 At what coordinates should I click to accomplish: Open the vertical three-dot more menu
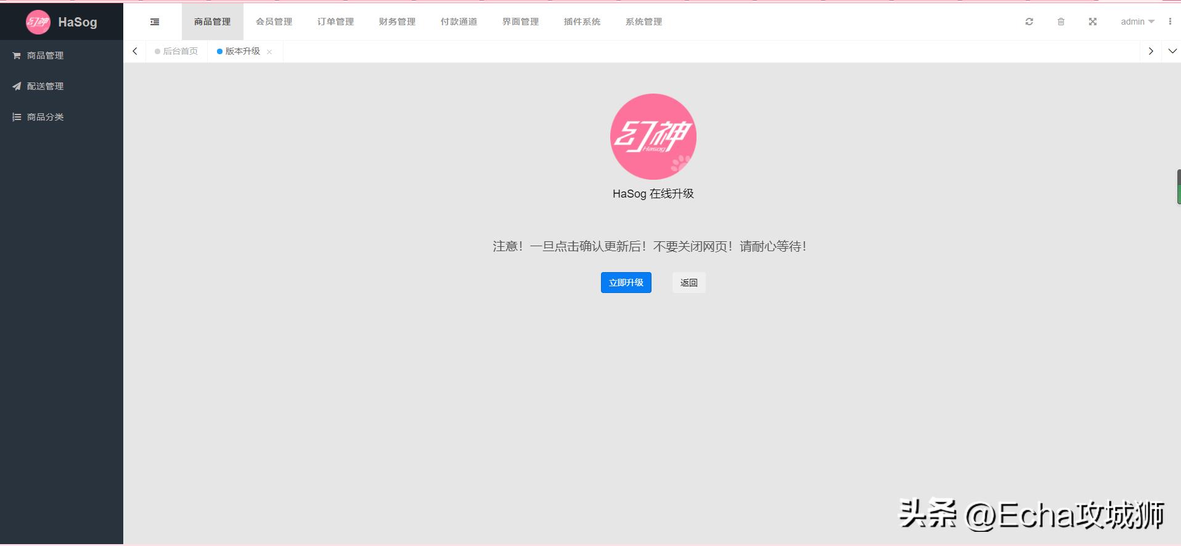[x=1170, y=22]
